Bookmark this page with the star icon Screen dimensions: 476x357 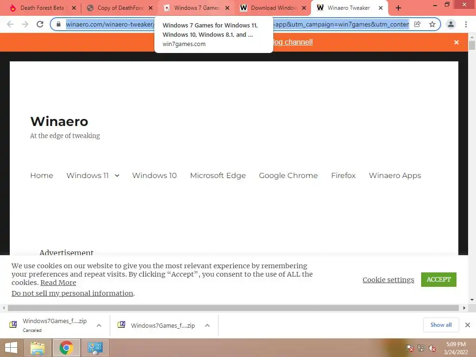[432, 24]
